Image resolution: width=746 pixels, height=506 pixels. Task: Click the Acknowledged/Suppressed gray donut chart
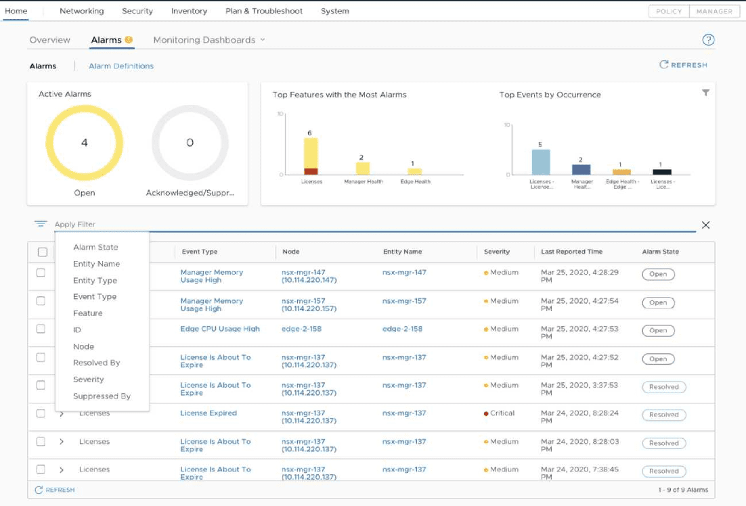tap(190, 143)
